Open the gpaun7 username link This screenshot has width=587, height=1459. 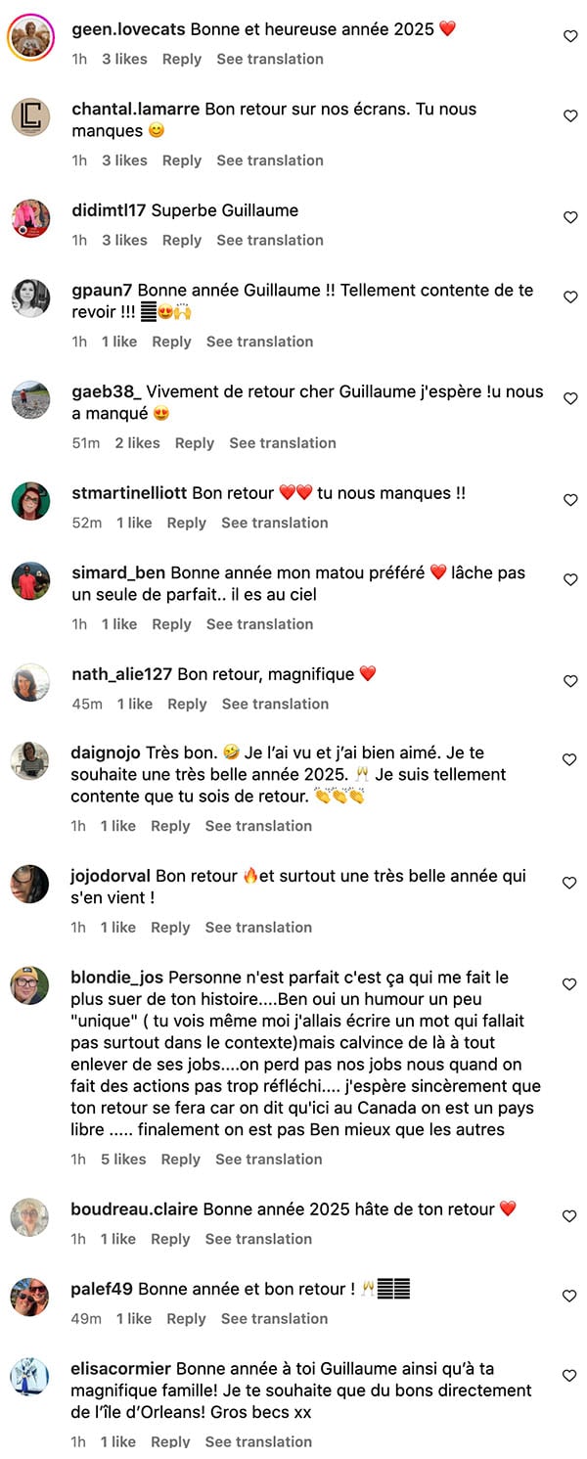point(102,291)
